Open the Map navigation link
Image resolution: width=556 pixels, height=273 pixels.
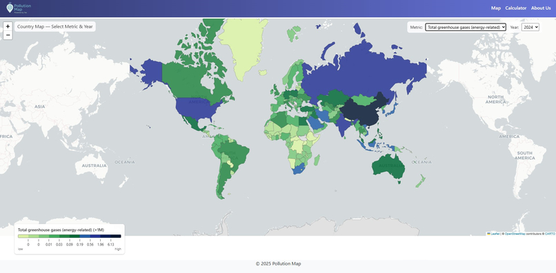point(496,8)
